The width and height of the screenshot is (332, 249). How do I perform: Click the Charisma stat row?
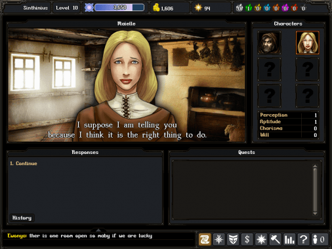[288, 128]
